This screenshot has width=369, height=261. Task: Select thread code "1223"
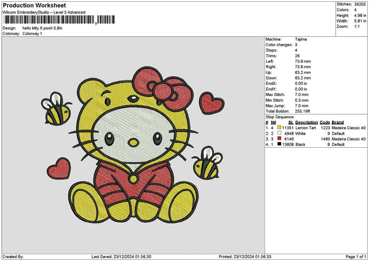click(325, 128)
